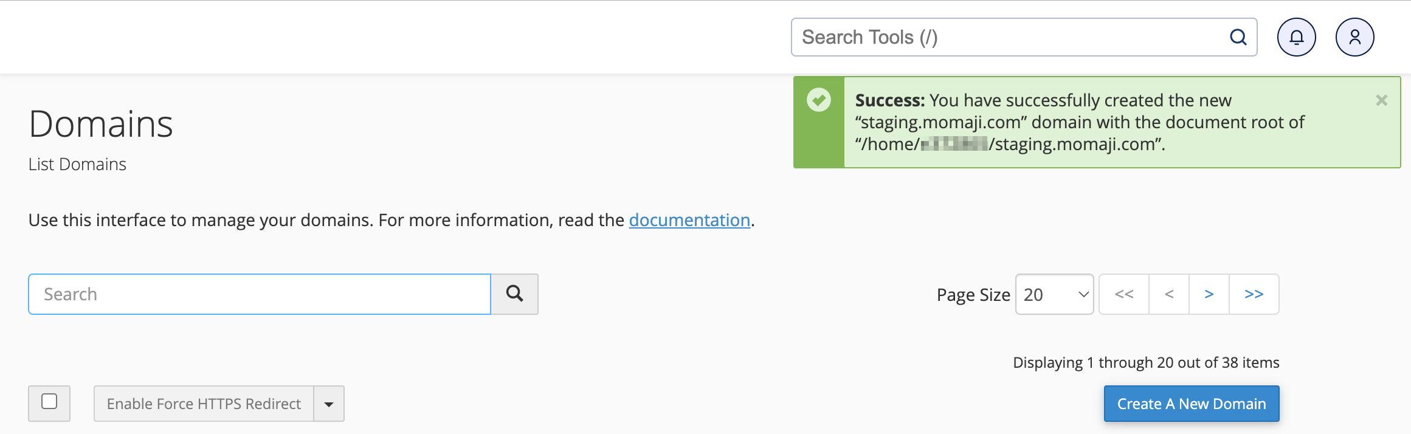Click the Search Tools magnifier icon
This screenshot has height=434, width=1411.
point(1238,37)
